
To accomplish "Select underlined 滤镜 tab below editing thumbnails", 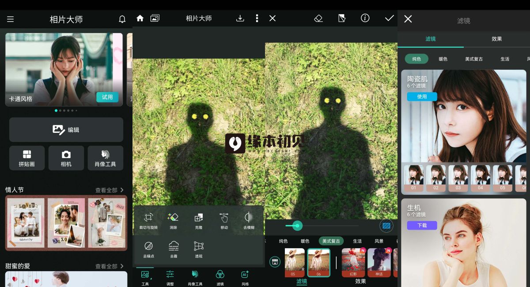I will point(302,281).
